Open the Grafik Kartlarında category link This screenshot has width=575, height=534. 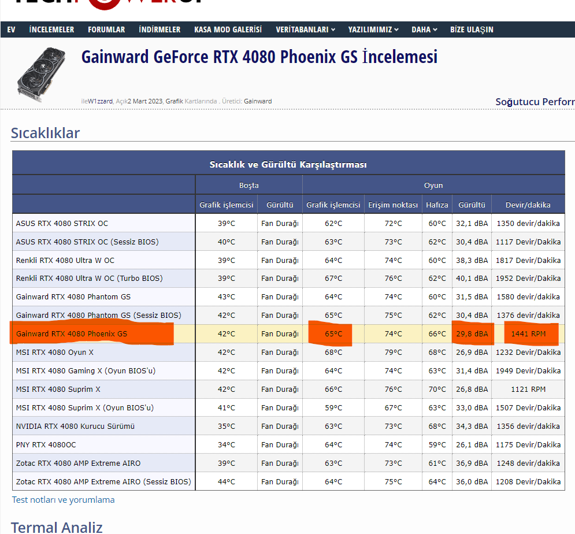point(191,101)
